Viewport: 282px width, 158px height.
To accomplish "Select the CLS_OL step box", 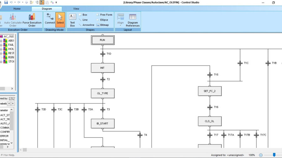I will click(210, 121).
